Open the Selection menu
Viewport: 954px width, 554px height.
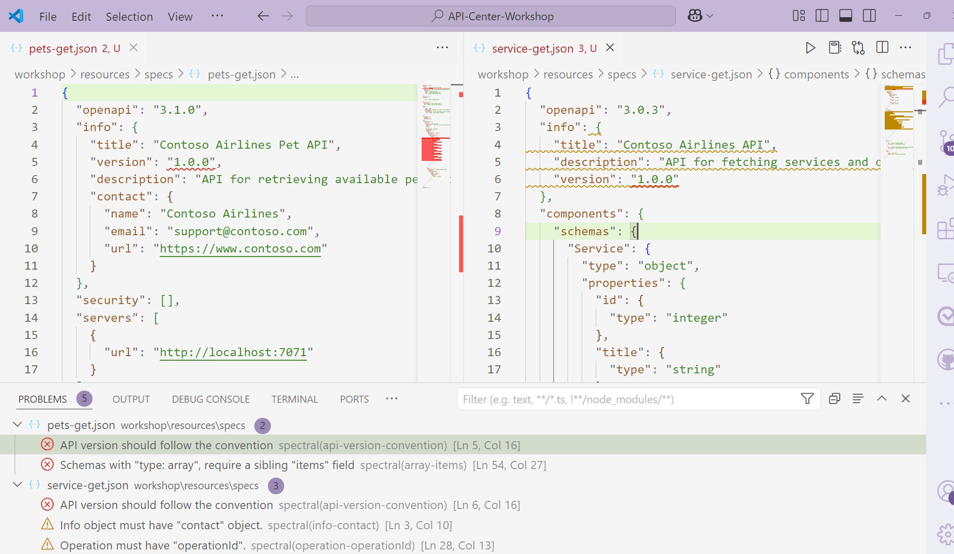pos(129,17)
